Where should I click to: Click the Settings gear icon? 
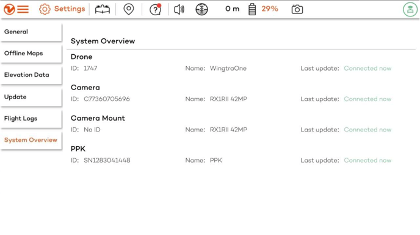coord(45,9)
